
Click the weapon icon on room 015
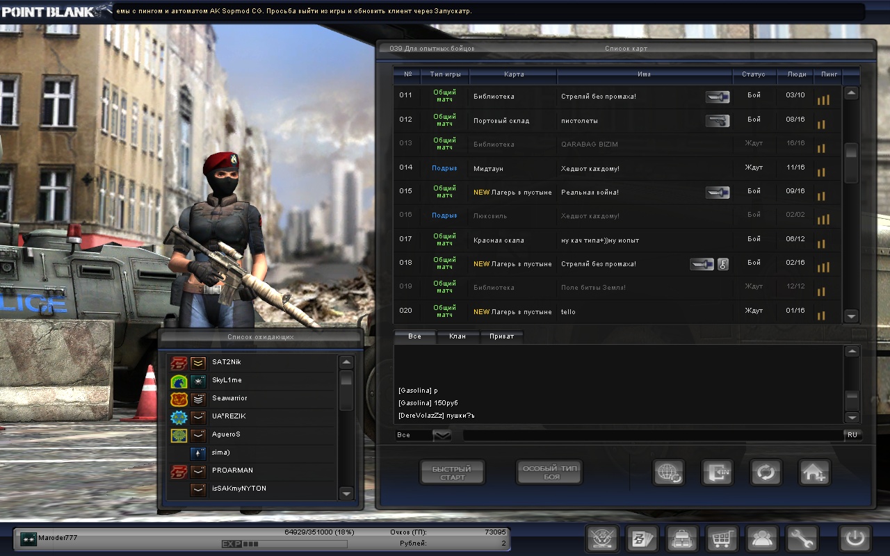718,192
